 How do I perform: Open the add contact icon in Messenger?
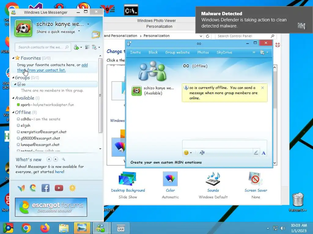pyautogui.click(x=76, y=47)
